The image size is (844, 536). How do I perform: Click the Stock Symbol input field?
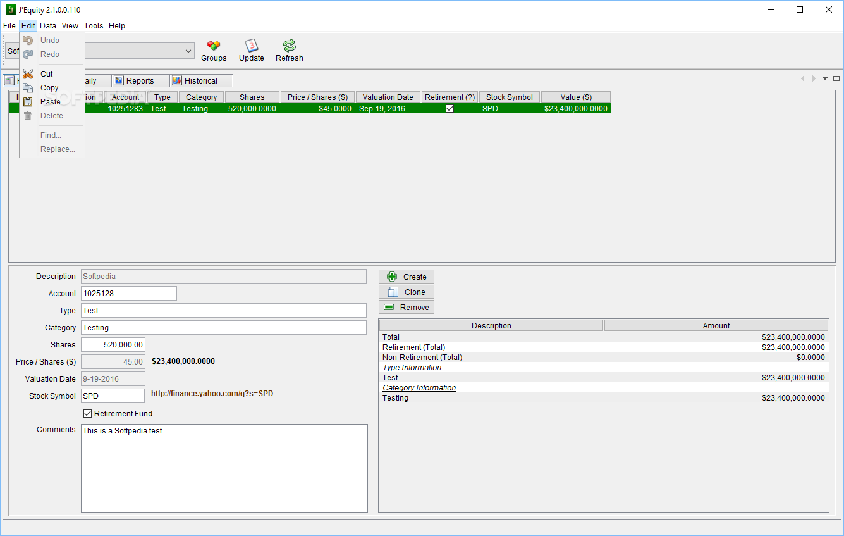click(113, 396)
